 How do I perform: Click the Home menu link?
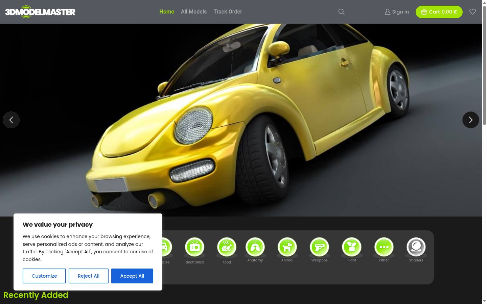[x=167, y=11]
